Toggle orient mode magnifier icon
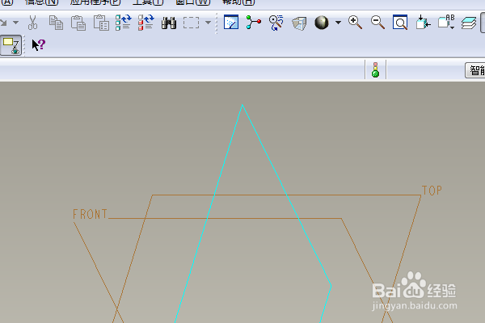Viewport: 485px width, 323px height. coord(276,23)
